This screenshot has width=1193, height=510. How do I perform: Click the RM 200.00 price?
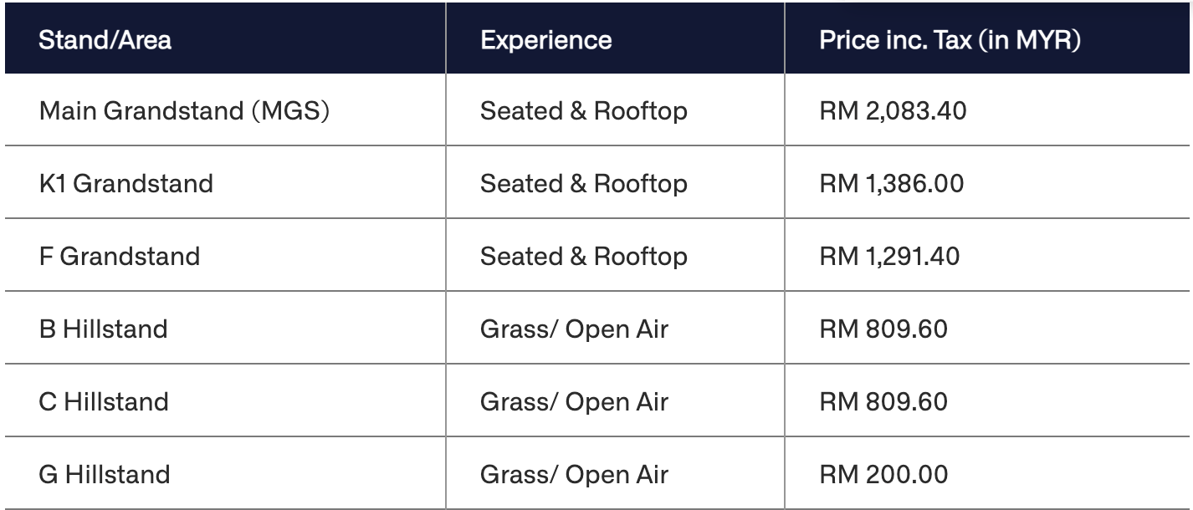[883, 475]
